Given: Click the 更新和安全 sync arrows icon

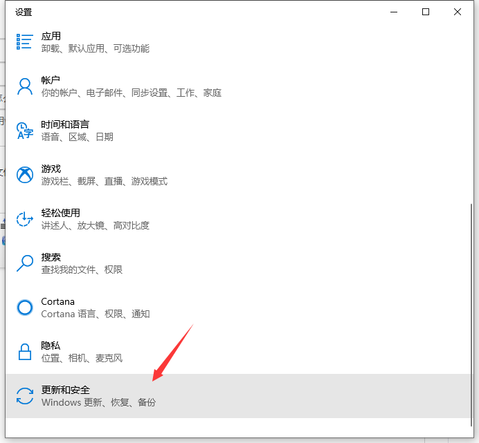Looking at the screenshot, I should click(25, 396).
